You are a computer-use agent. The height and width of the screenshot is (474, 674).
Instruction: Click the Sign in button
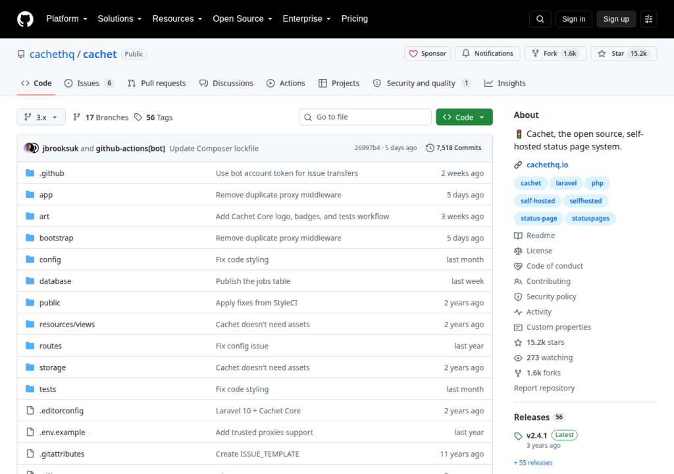point(573,19)
